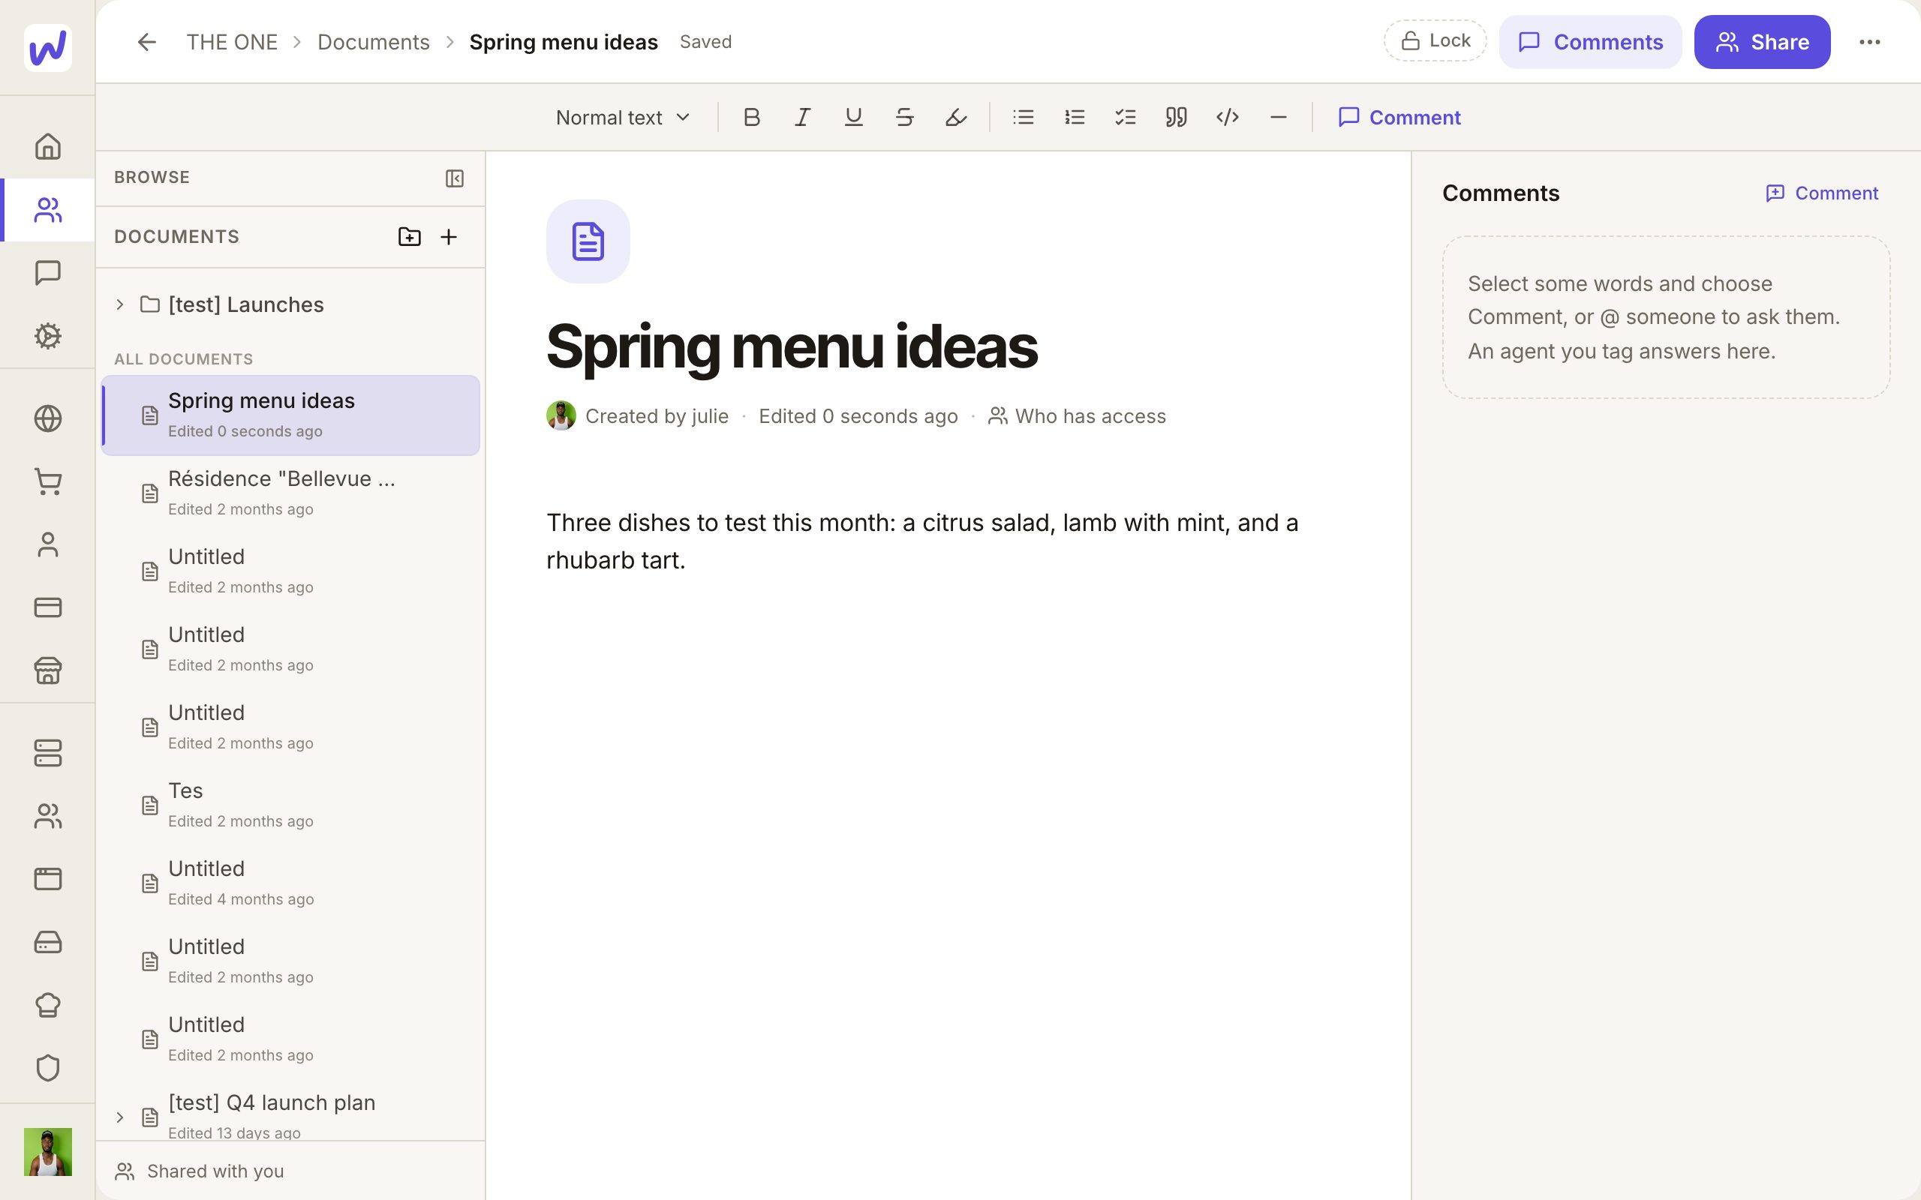Expand the [test] Launches folder
Screen dimensions: 1921x1200
120,304
